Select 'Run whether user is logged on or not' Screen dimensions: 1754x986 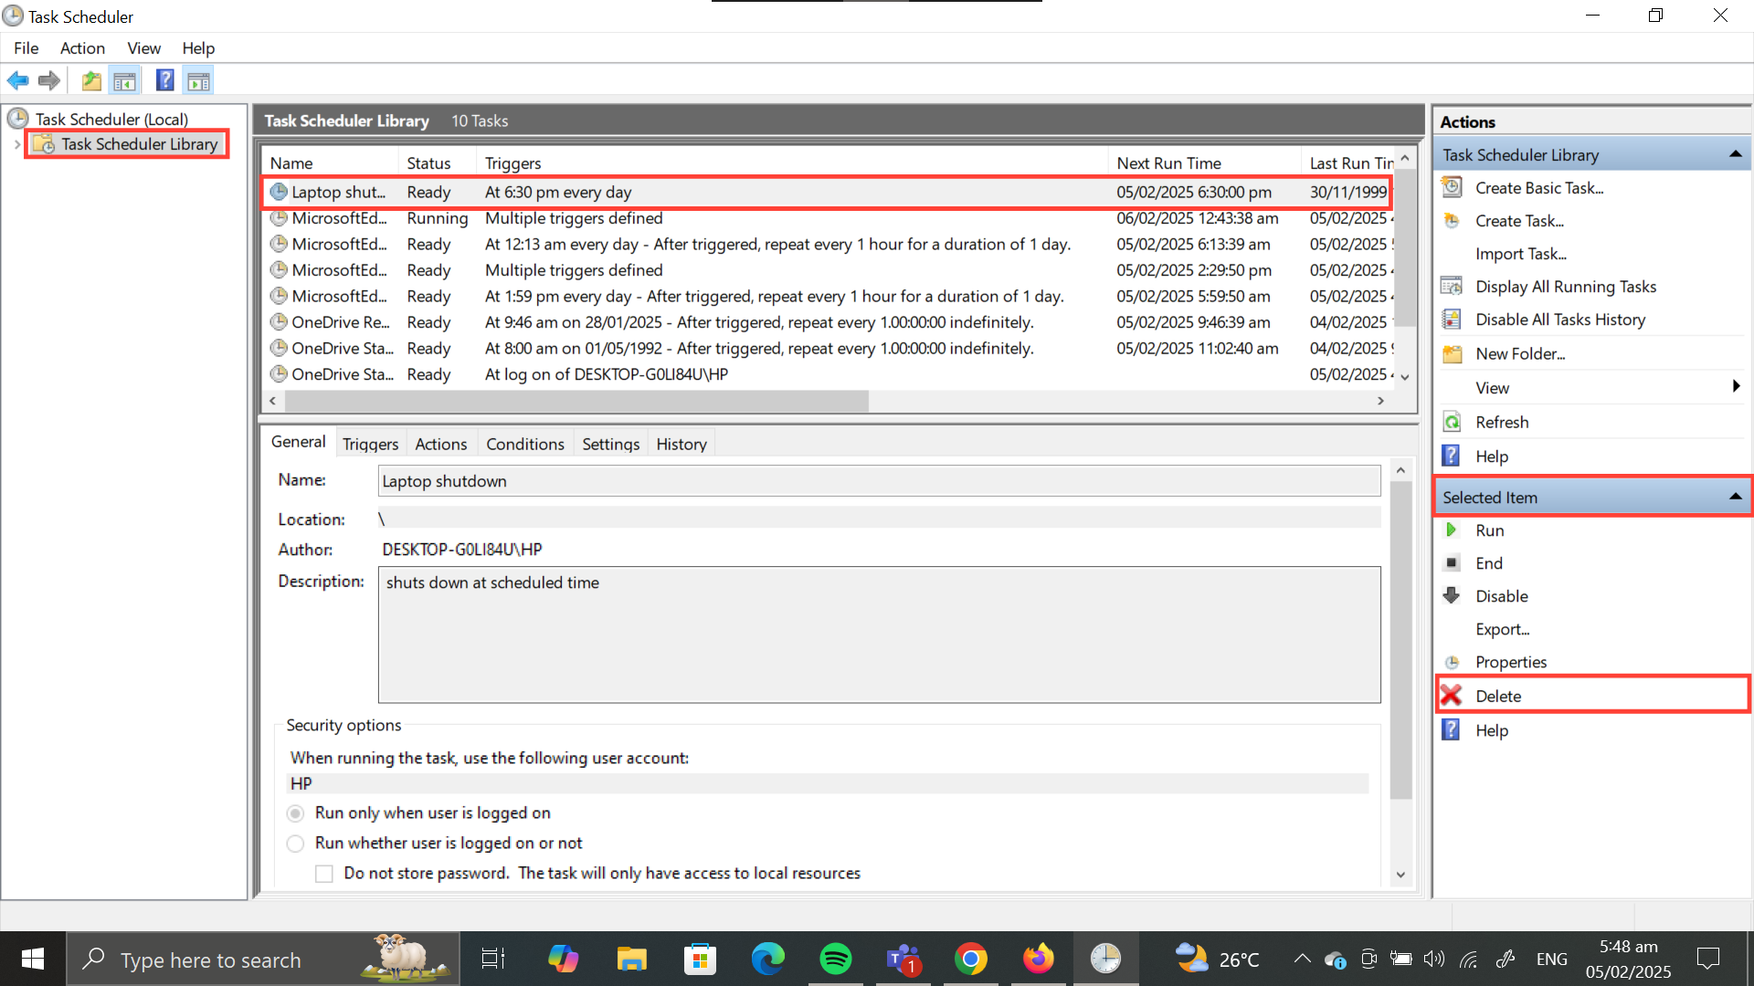pos(295,844)
